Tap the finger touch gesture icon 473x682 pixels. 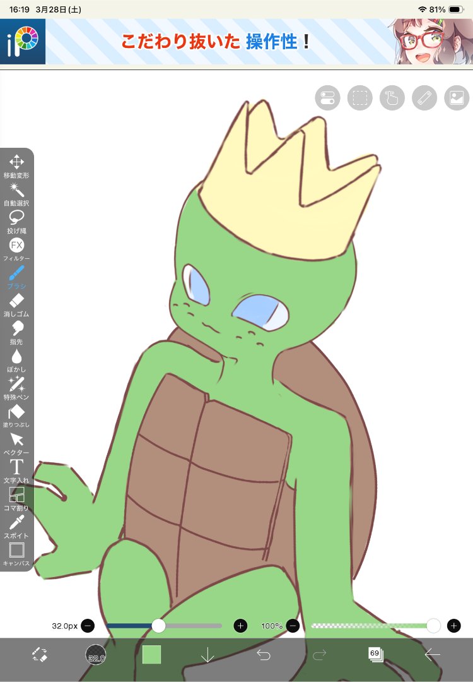pyautogui.click(x=392, y=98)
